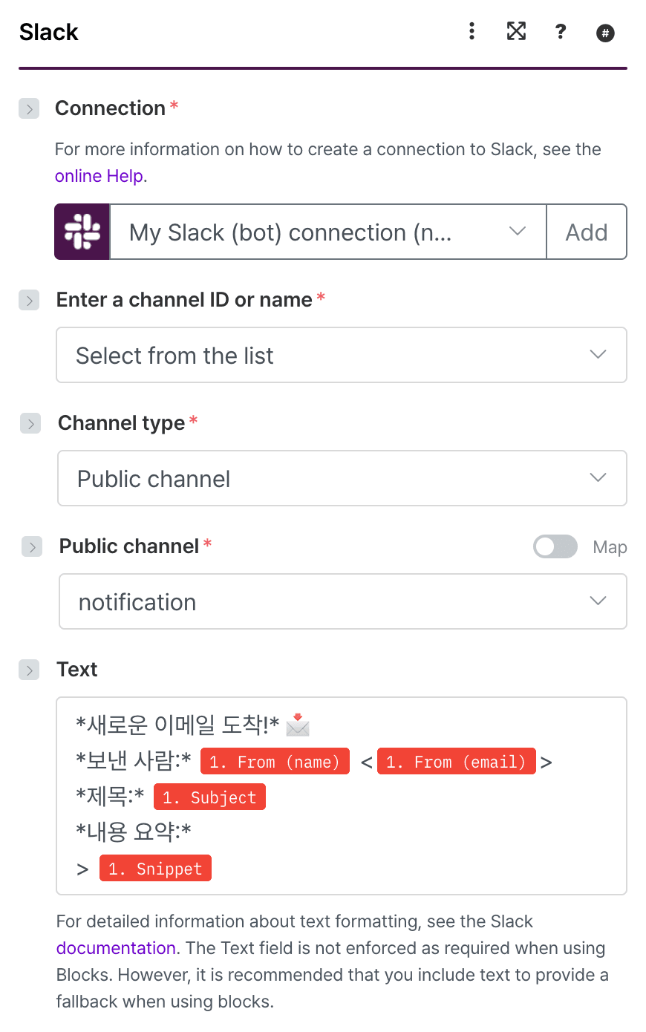Enable Map mode for Public channel
Screen dimensions: 646x1032
point(555,546)
